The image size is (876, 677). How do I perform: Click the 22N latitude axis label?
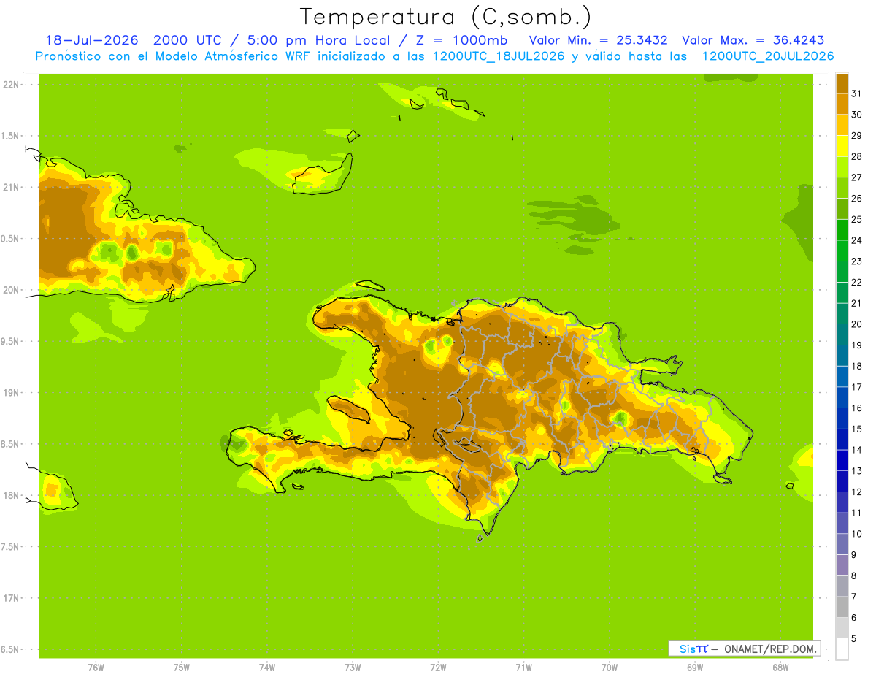(x=12, y=85)
